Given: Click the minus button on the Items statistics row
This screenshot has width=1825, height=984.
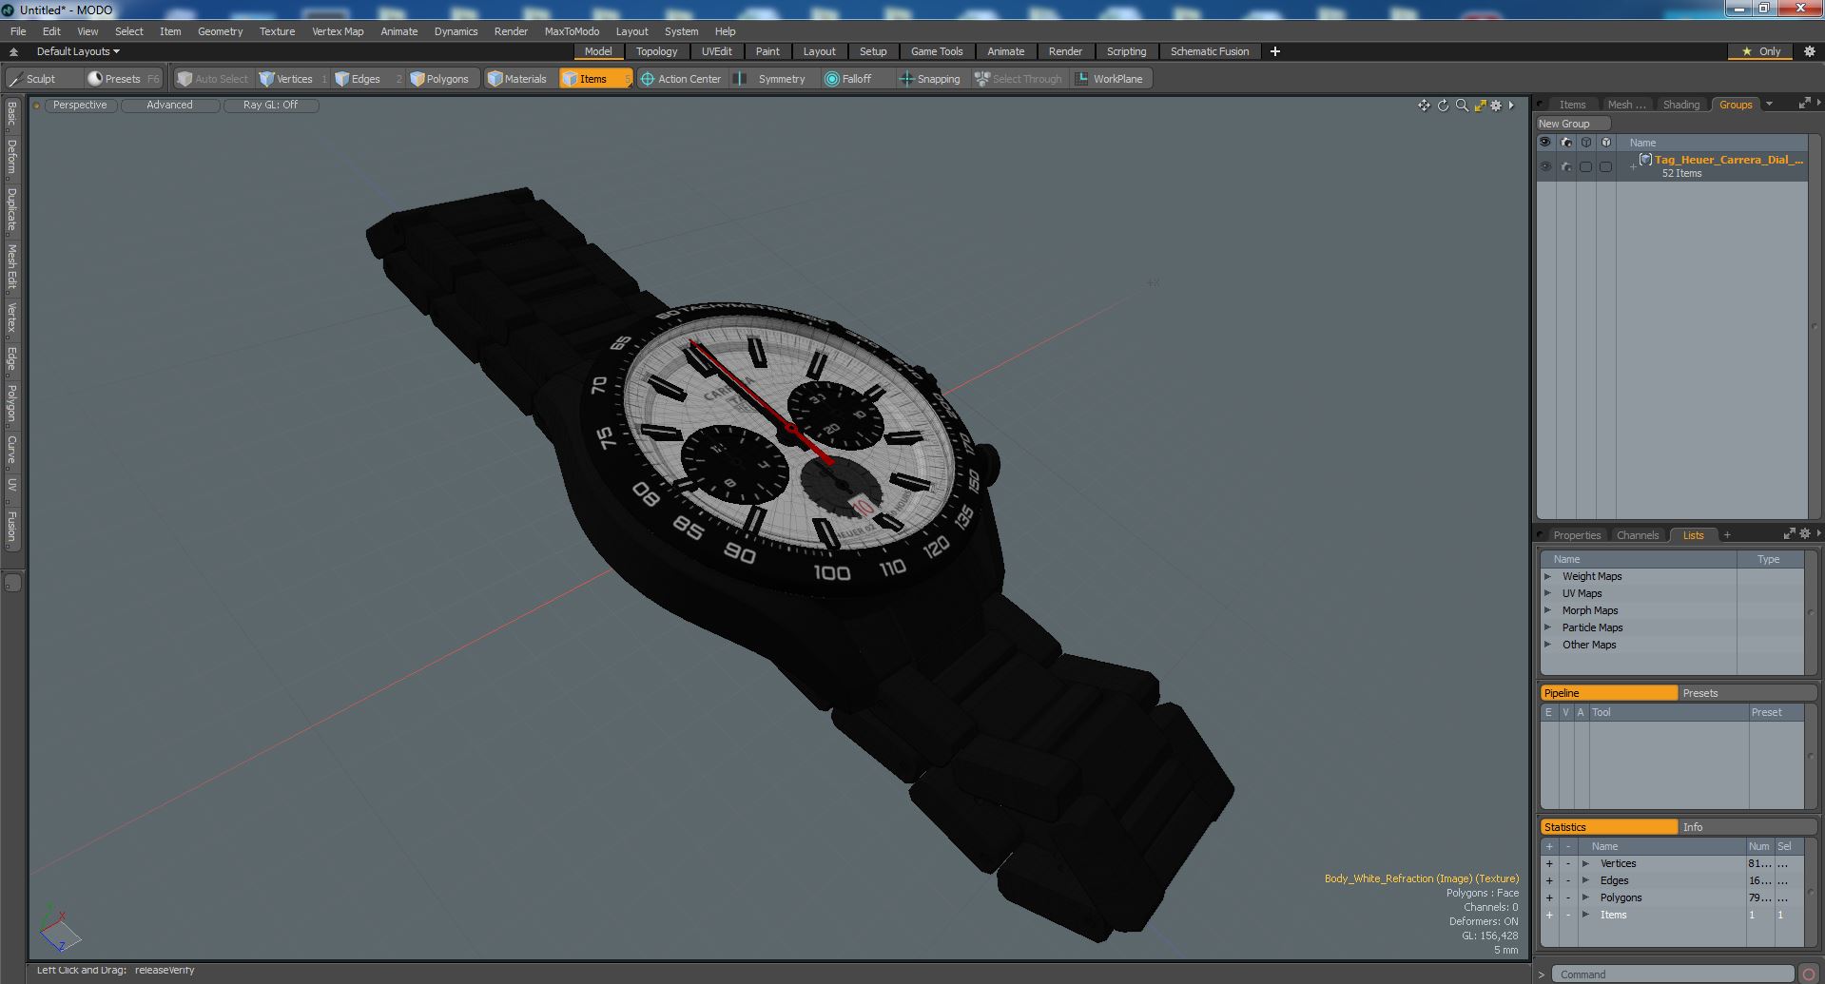Looking at the screenshot, I should [1568, 915].
